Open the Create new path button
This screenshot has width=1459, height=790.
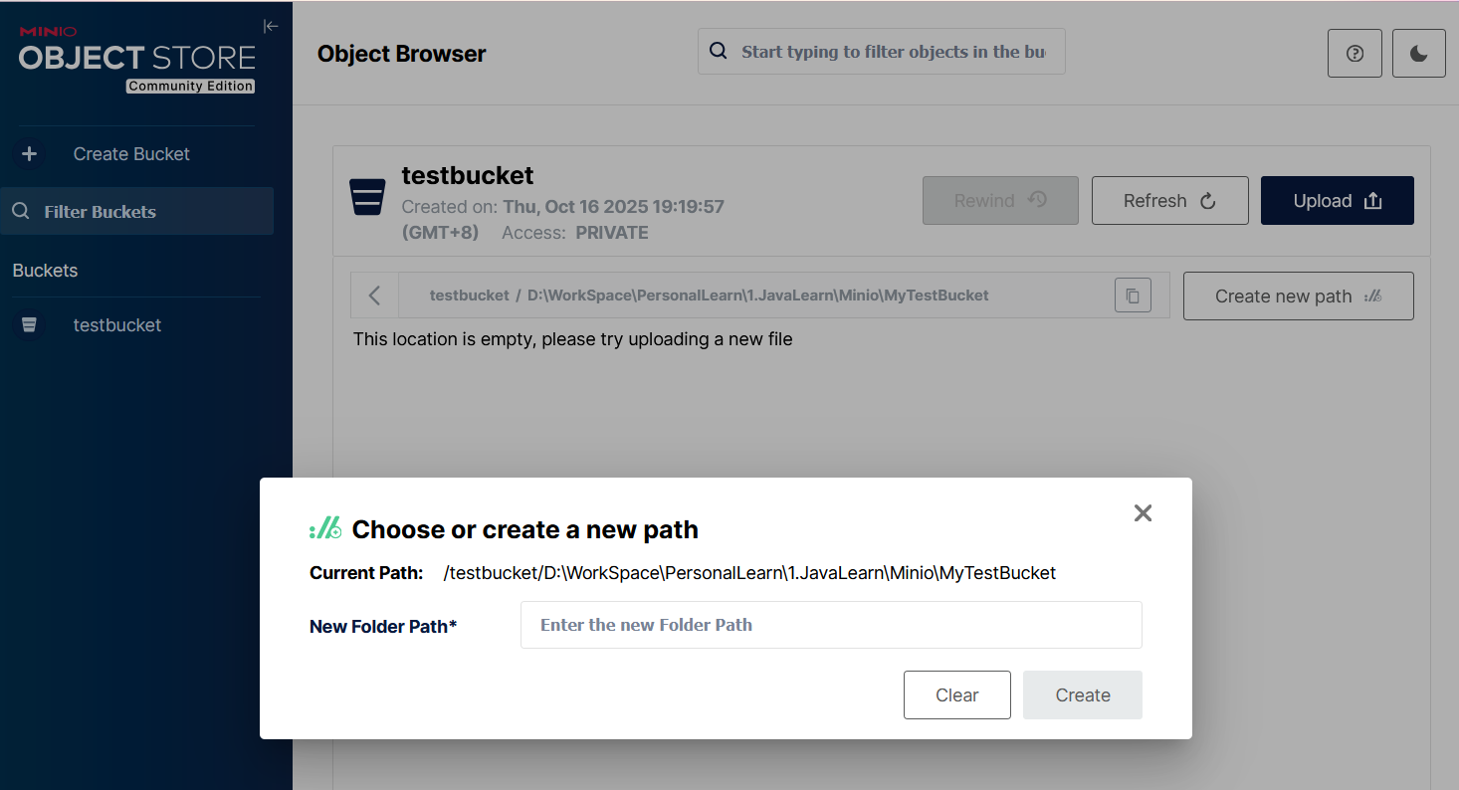click(1298, 296)
